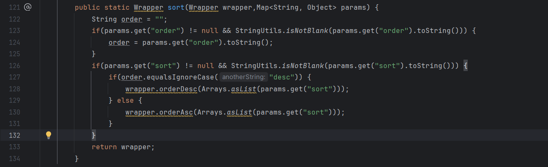Click the anotherString parameter inlay hint
548x167 pixels.
coord(244,77)
